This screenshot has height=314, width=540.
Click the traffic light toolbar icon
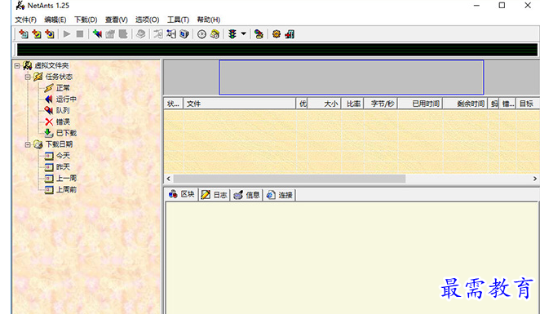click(232, 34)
